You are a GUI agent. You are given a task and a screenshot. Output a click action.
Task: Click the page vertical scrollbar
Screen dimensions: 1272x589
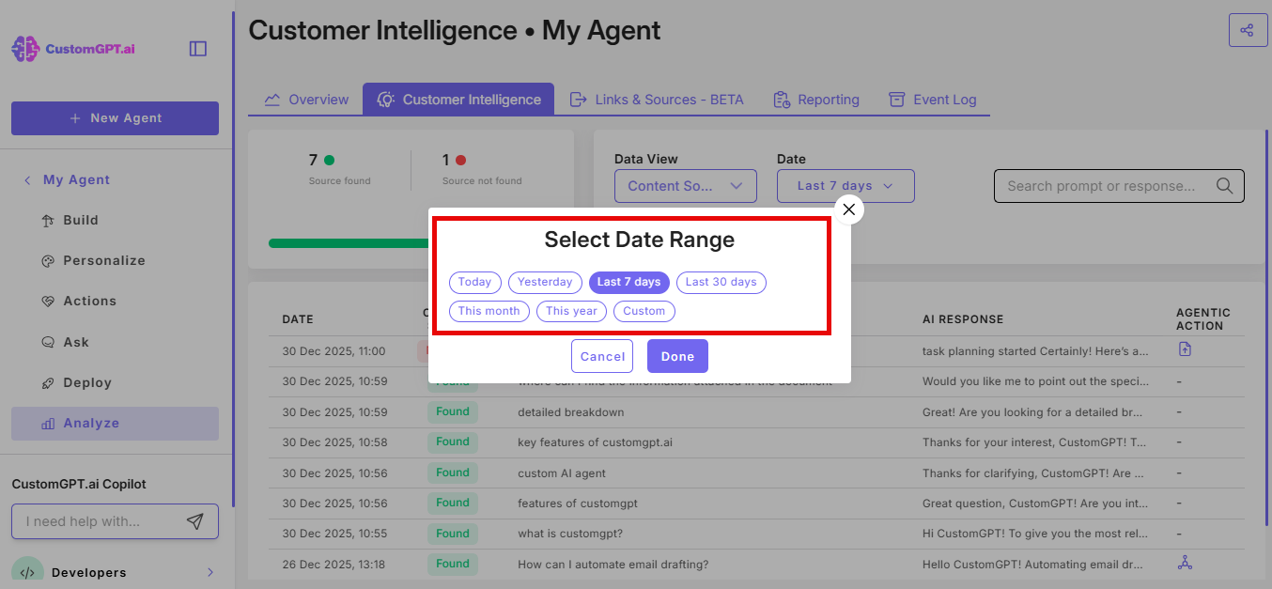[1266, 329]
